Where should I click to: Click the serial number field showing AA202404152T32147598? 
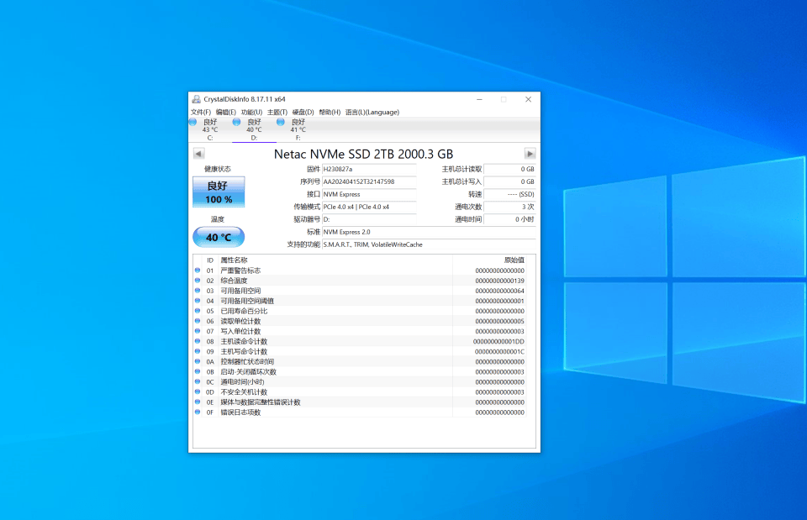pyautogui.click(x=367, y=181)
